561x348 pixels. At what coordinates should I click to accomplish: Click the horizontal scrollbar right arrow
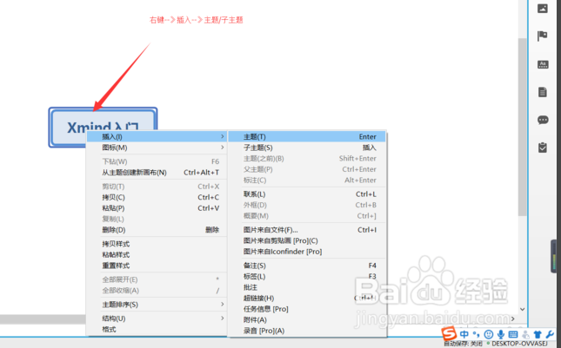513,318
